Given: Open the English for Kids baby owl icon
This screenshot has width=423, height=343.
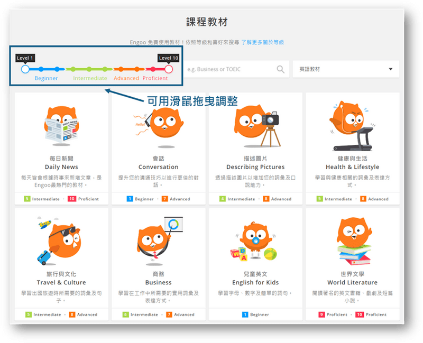Looking at the screenshot, I should [255, 240].
